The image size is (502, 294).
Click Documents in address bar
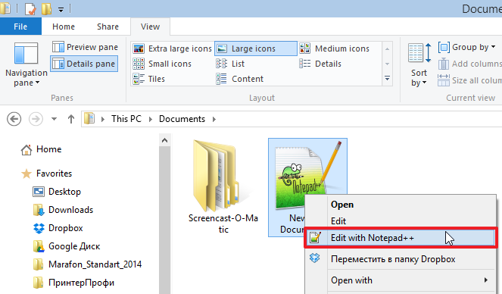[182, 119]
